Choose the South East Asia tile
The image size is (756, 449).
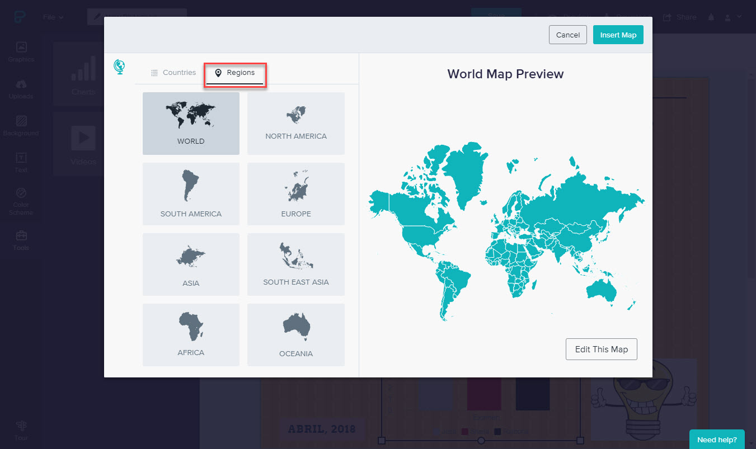click(x=296, y=264)
